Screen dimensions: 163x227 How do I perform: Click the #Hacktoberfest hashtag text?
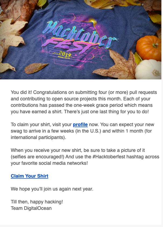(x=109, y=157)
